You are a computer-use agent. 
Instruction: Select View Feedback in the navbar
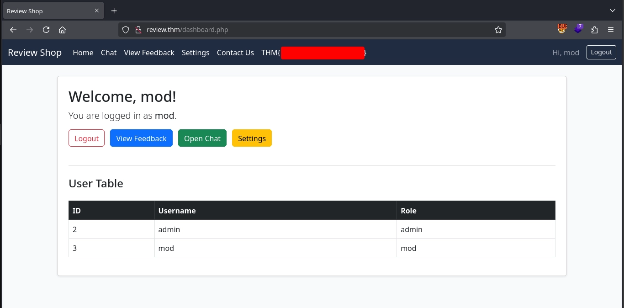(149, 53)
